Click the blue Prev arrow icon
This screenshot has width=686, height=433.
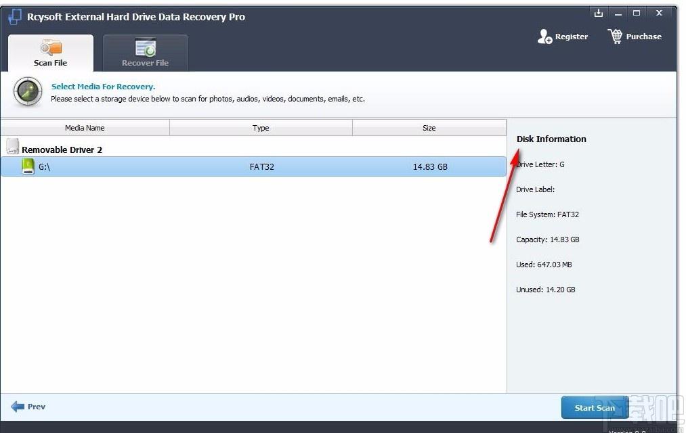point(18,407)
